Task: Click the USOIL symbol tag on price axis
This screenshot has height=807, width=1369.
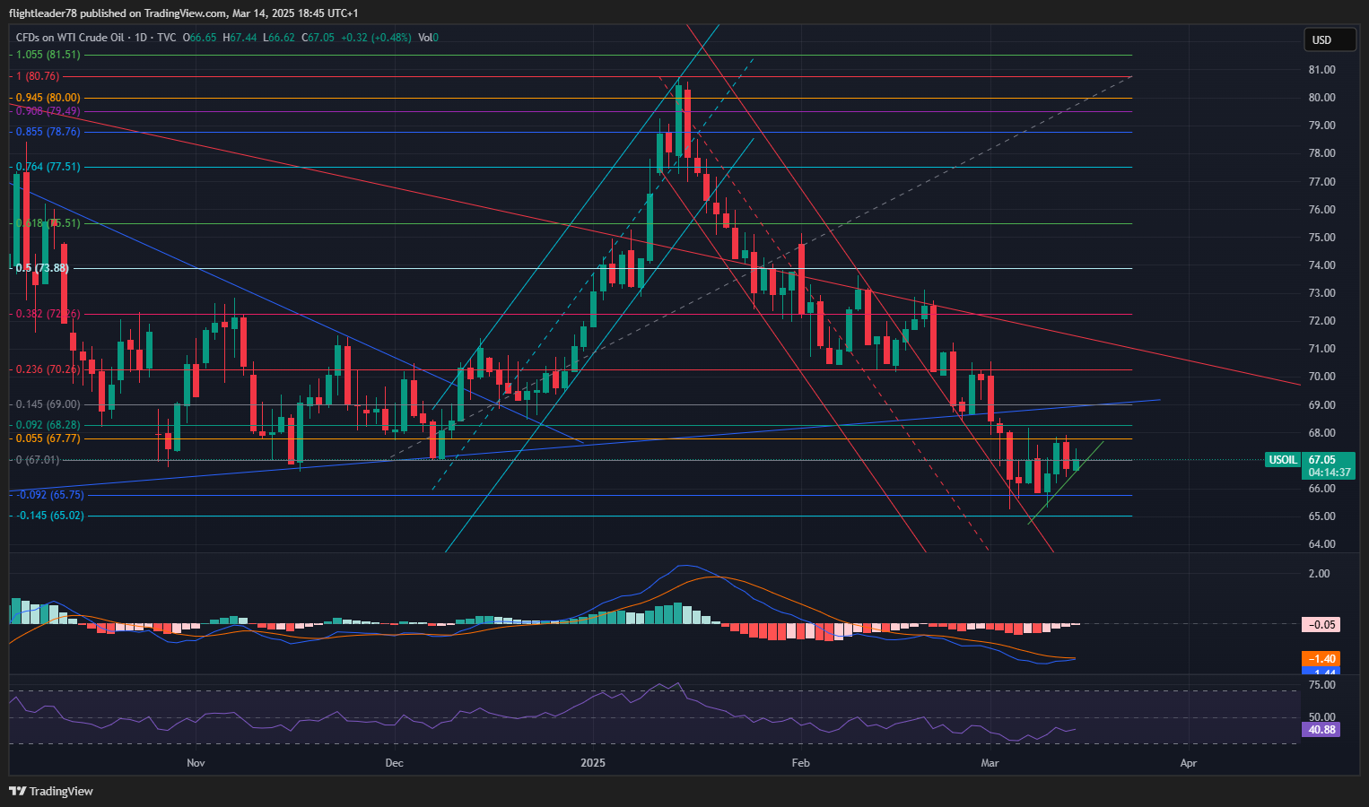Action: [x=1283, y=460]
